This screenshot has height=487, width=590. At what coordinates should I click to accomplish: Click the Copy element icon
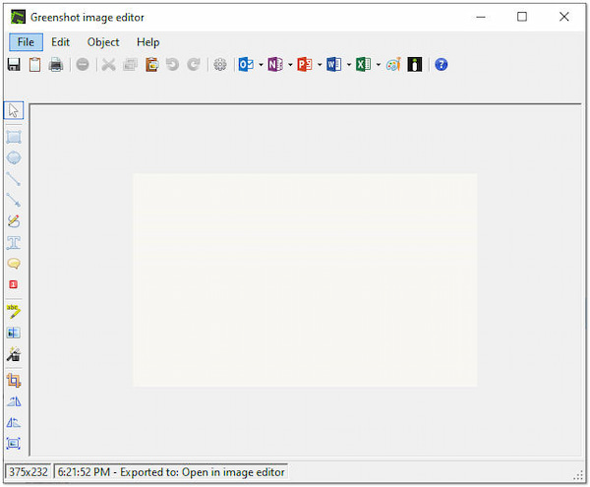tap(130, 65)
